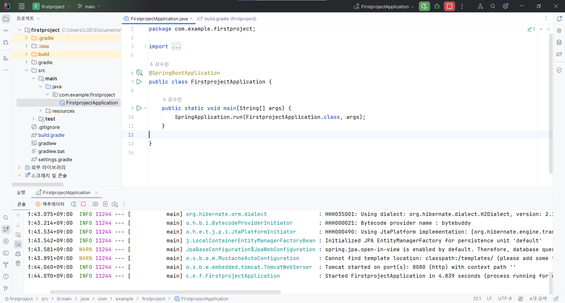Expand the resources folder
The image size is (565, 303).
coord(41,111)
